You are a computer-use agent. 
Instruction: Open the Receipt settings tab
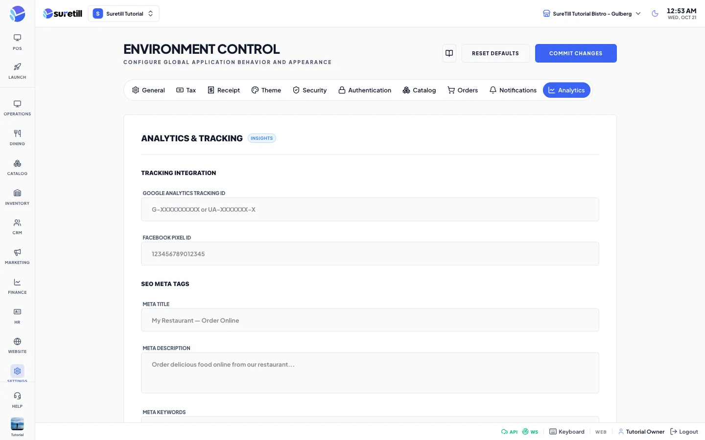pyautogui.click(x=224, y=90)
